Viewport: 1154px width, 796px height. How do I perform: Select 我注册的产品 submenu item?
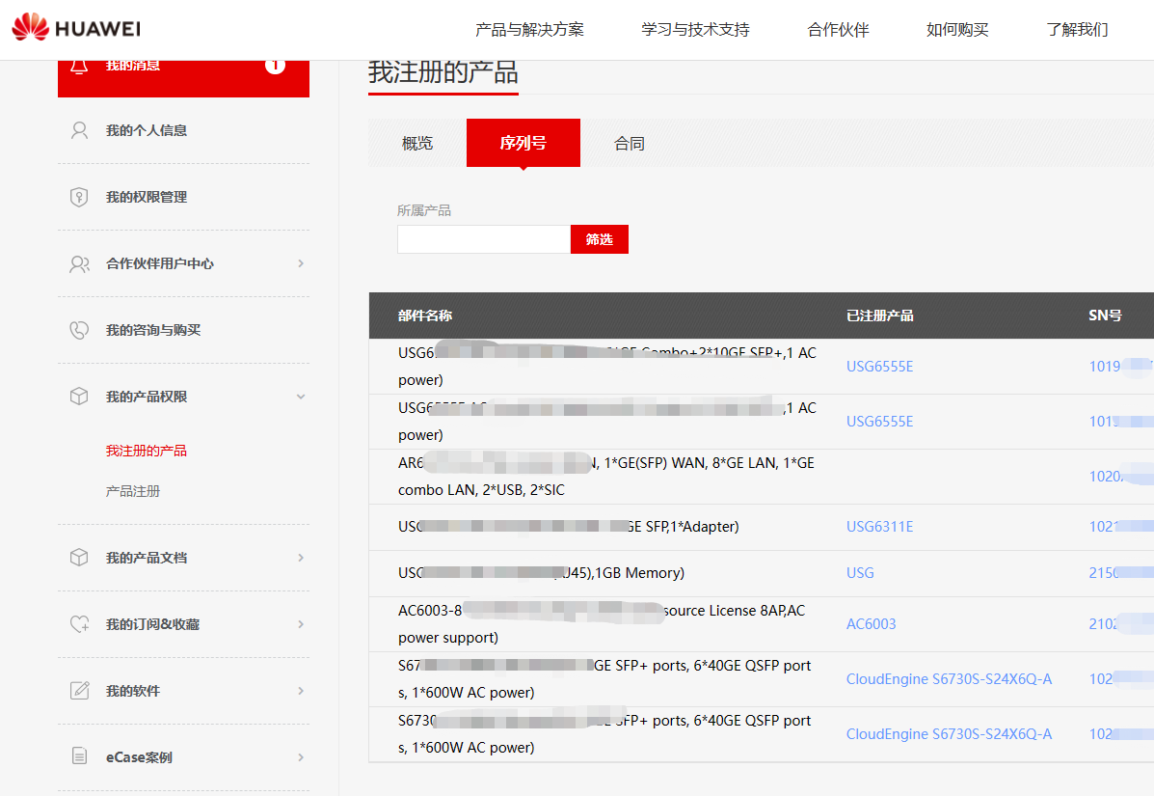[147, 451]
